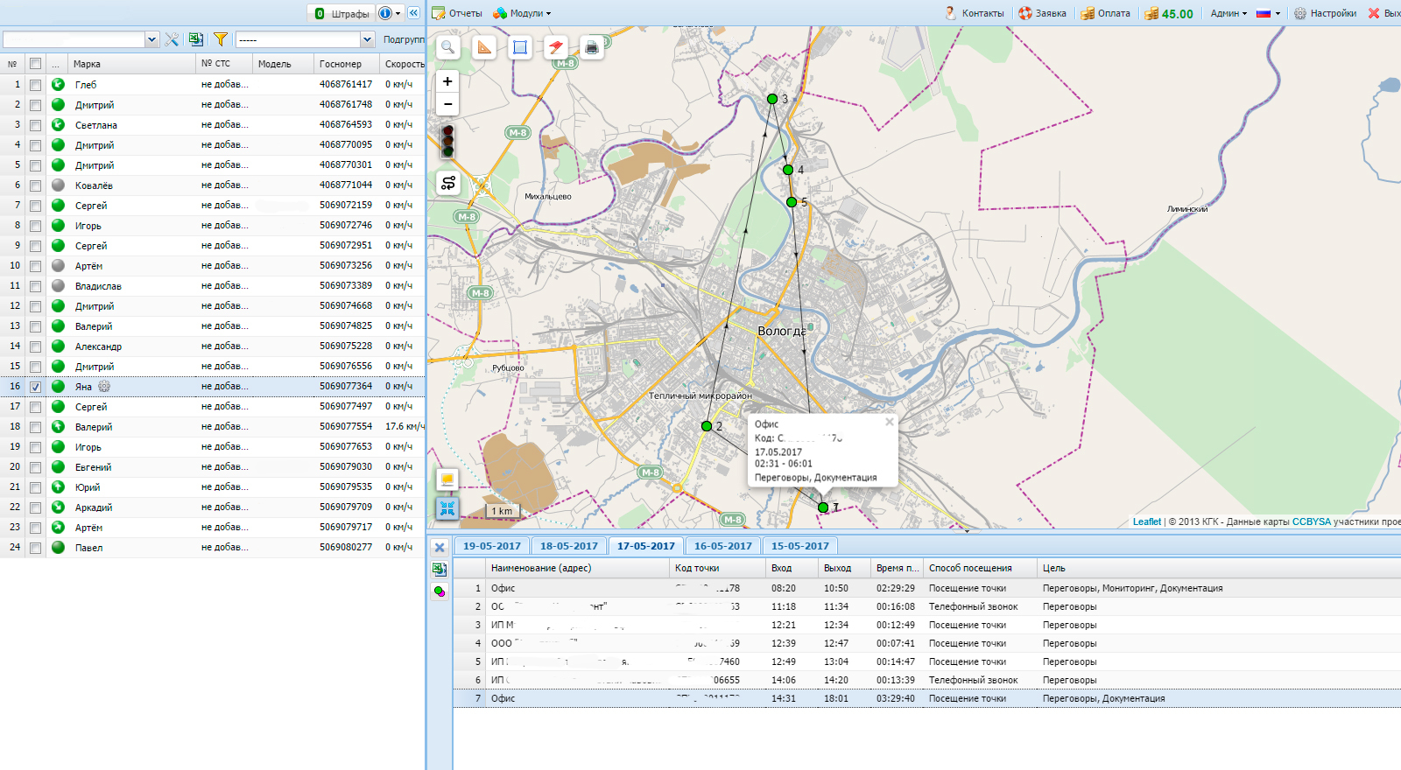
Task: Sort by the Марка column header
Action: click(x=131, y=64)
